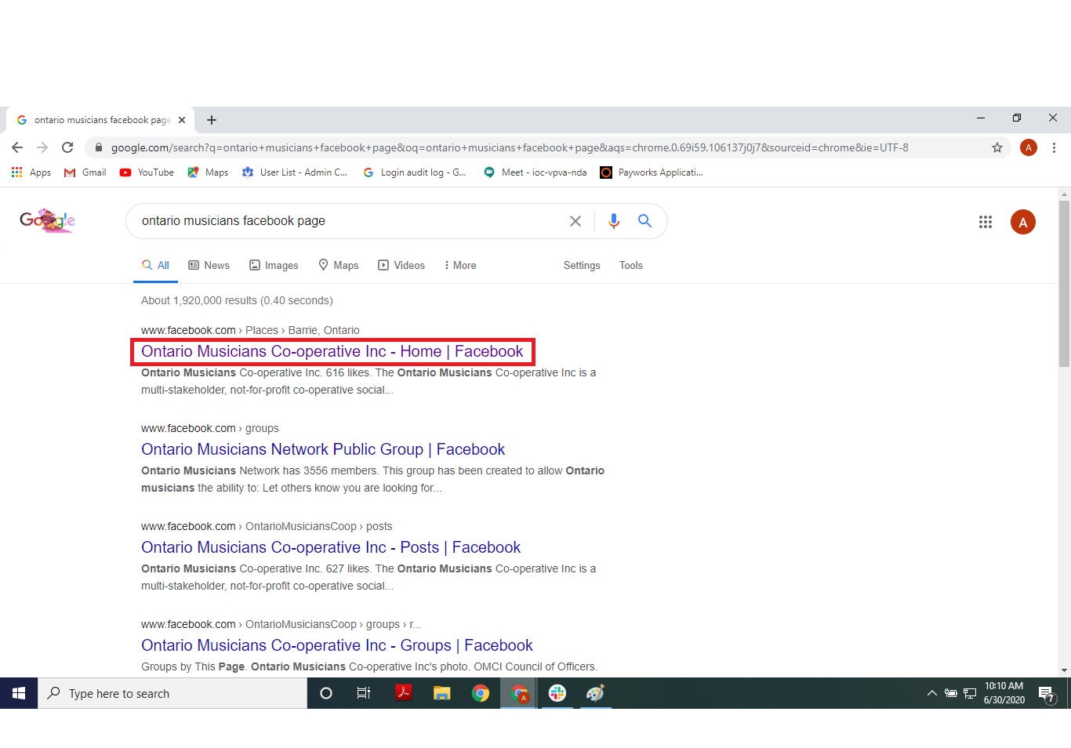Submit search with the magnifier icon

pos(644,221)
